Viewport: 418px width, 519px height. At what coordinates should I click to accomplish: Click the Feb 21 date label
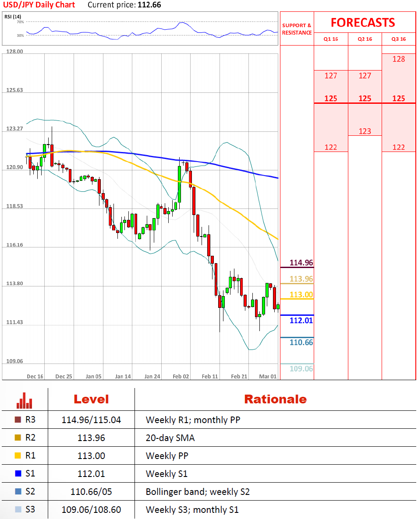(x=239, y=376)
